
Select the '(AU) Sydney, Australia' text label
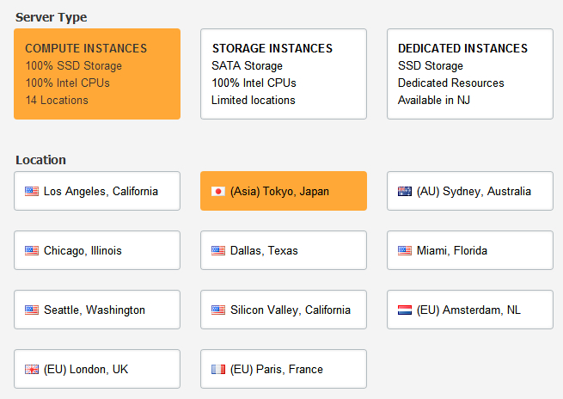pos(474,192)
